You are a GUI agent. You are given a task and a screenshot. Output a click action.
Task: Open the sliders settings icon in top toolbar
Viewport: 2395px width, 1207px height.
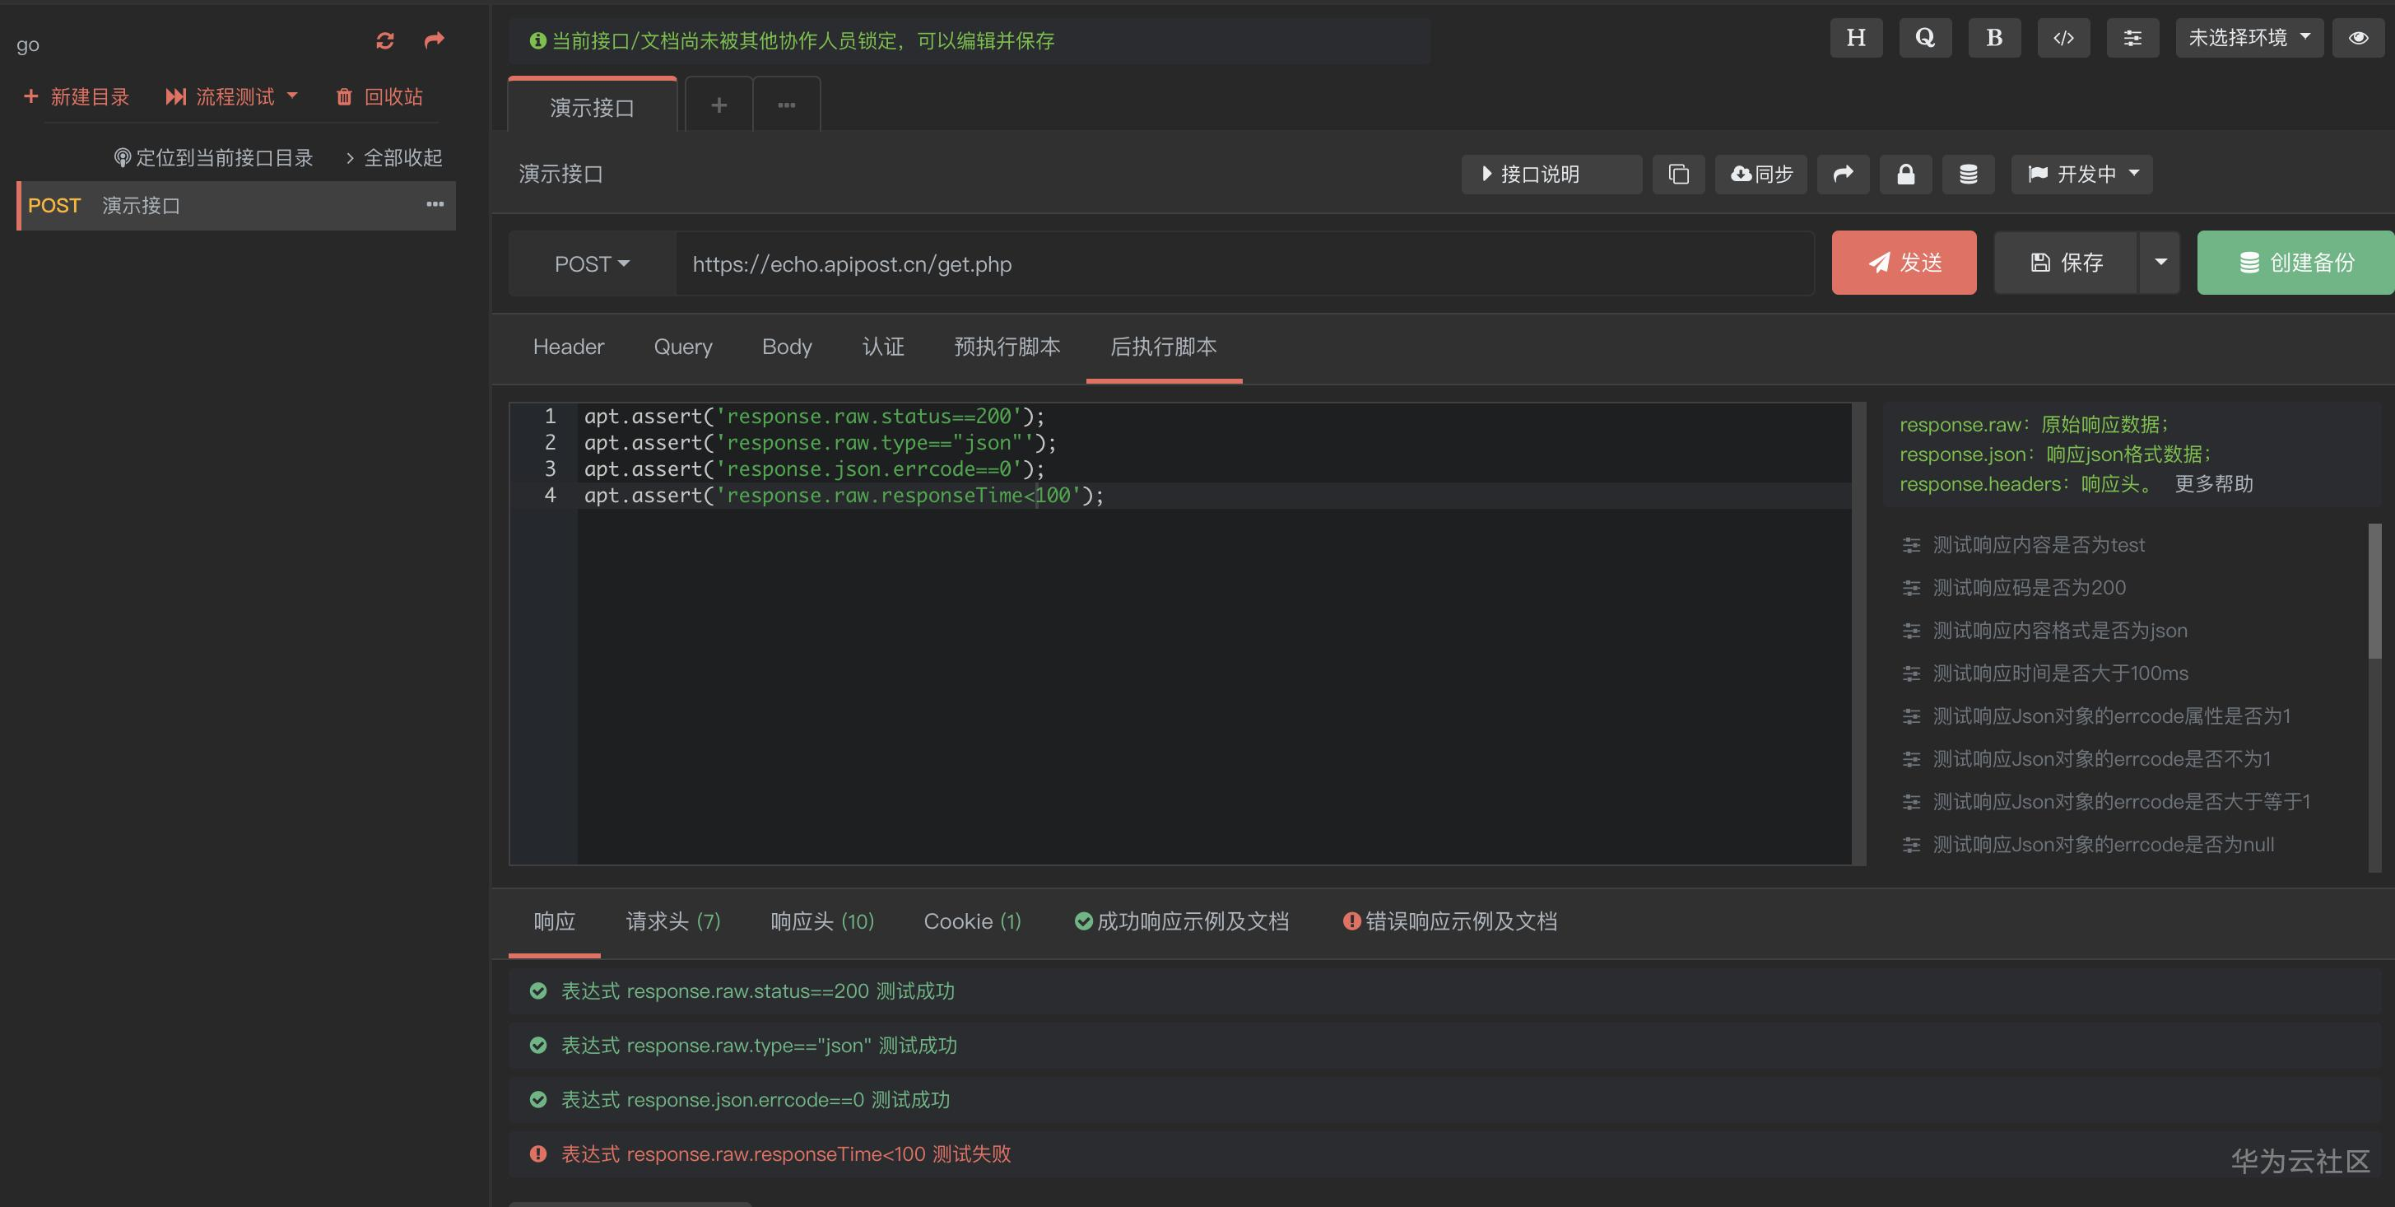(x=2132, y=38)
